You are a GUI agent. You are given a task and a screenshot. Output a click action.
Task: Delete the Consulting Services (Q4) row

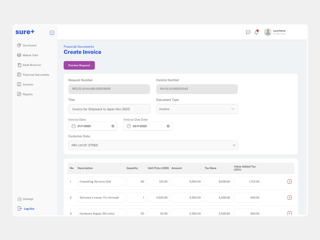[289, 182]
